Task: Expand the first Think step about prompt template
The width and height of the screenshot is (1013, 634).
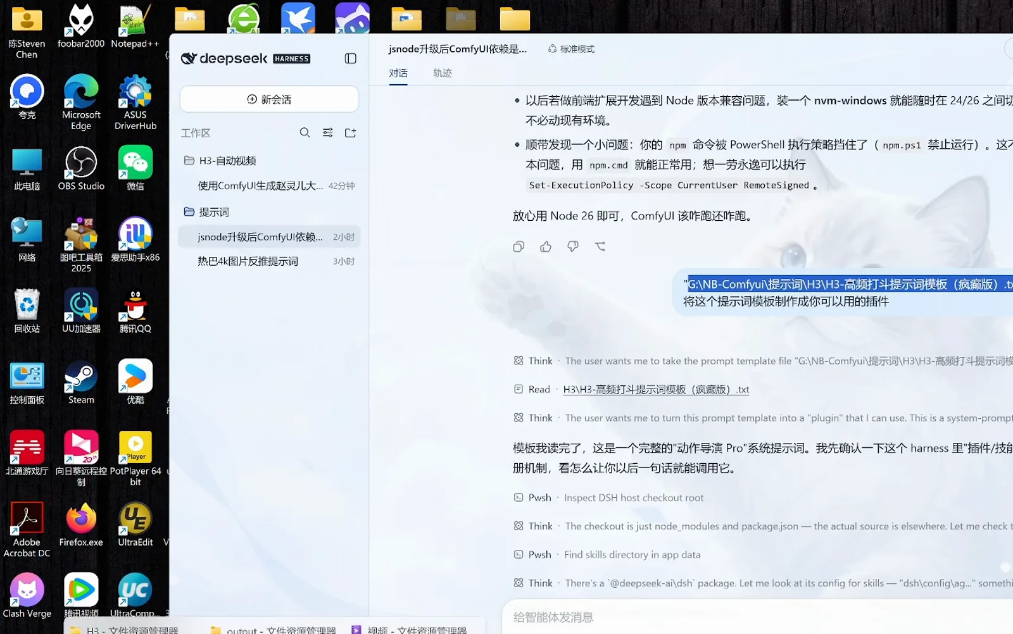Action: click(763, 361)
